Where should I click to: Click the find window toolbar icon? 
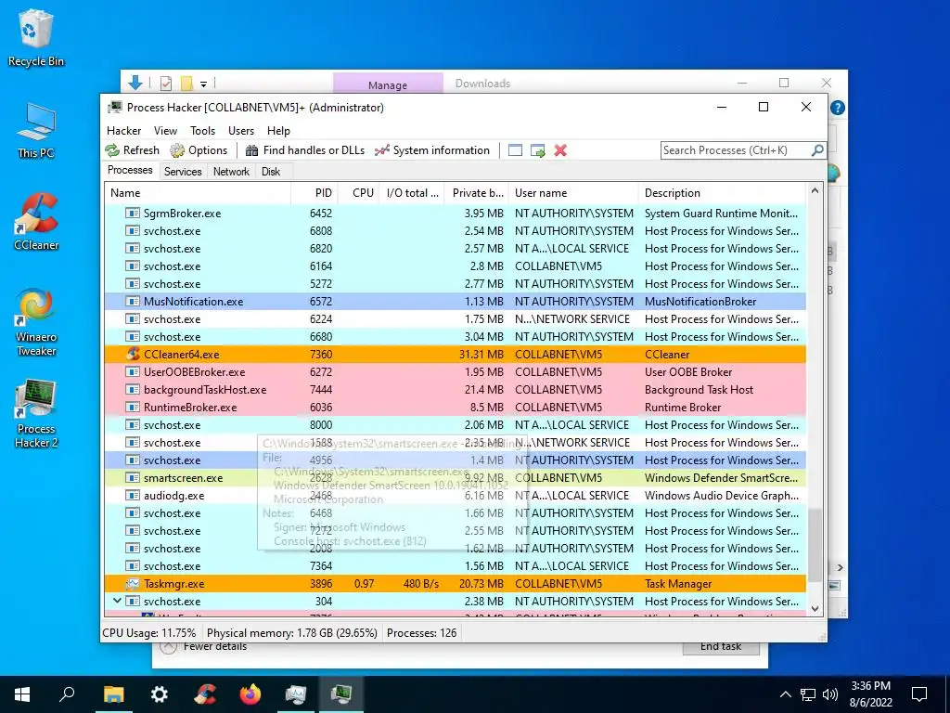tap(515, 150)
